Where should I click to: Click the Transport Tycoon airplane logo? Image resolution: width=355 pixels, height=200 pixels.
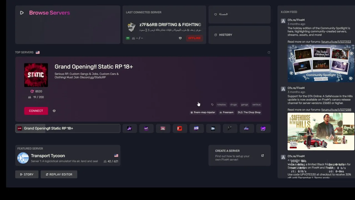(x=23, y=158)
